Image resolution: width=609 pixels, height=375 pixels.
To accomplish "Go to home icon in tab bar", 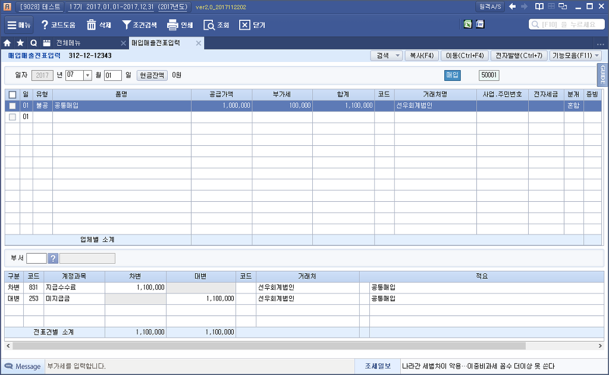I will (8, 43).
